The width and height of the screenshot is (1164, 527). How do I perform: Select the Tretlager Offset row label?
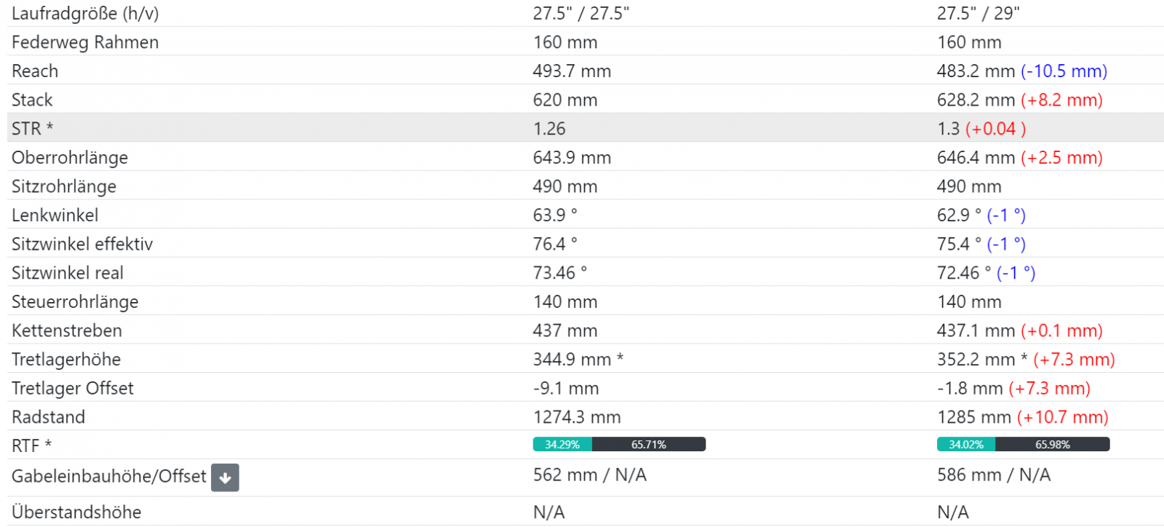click(73, 388)
